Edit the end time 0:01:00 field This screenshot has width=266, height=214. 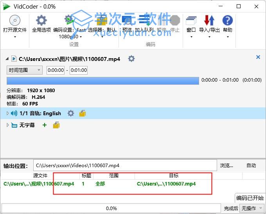79,70
